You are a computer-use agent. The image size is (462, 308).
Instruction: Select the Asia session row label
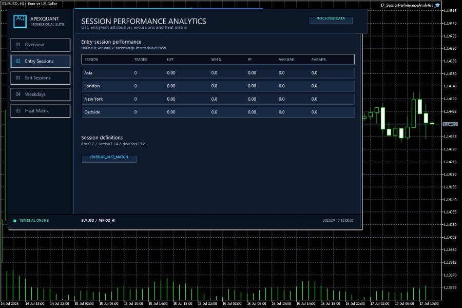point(88,73)
